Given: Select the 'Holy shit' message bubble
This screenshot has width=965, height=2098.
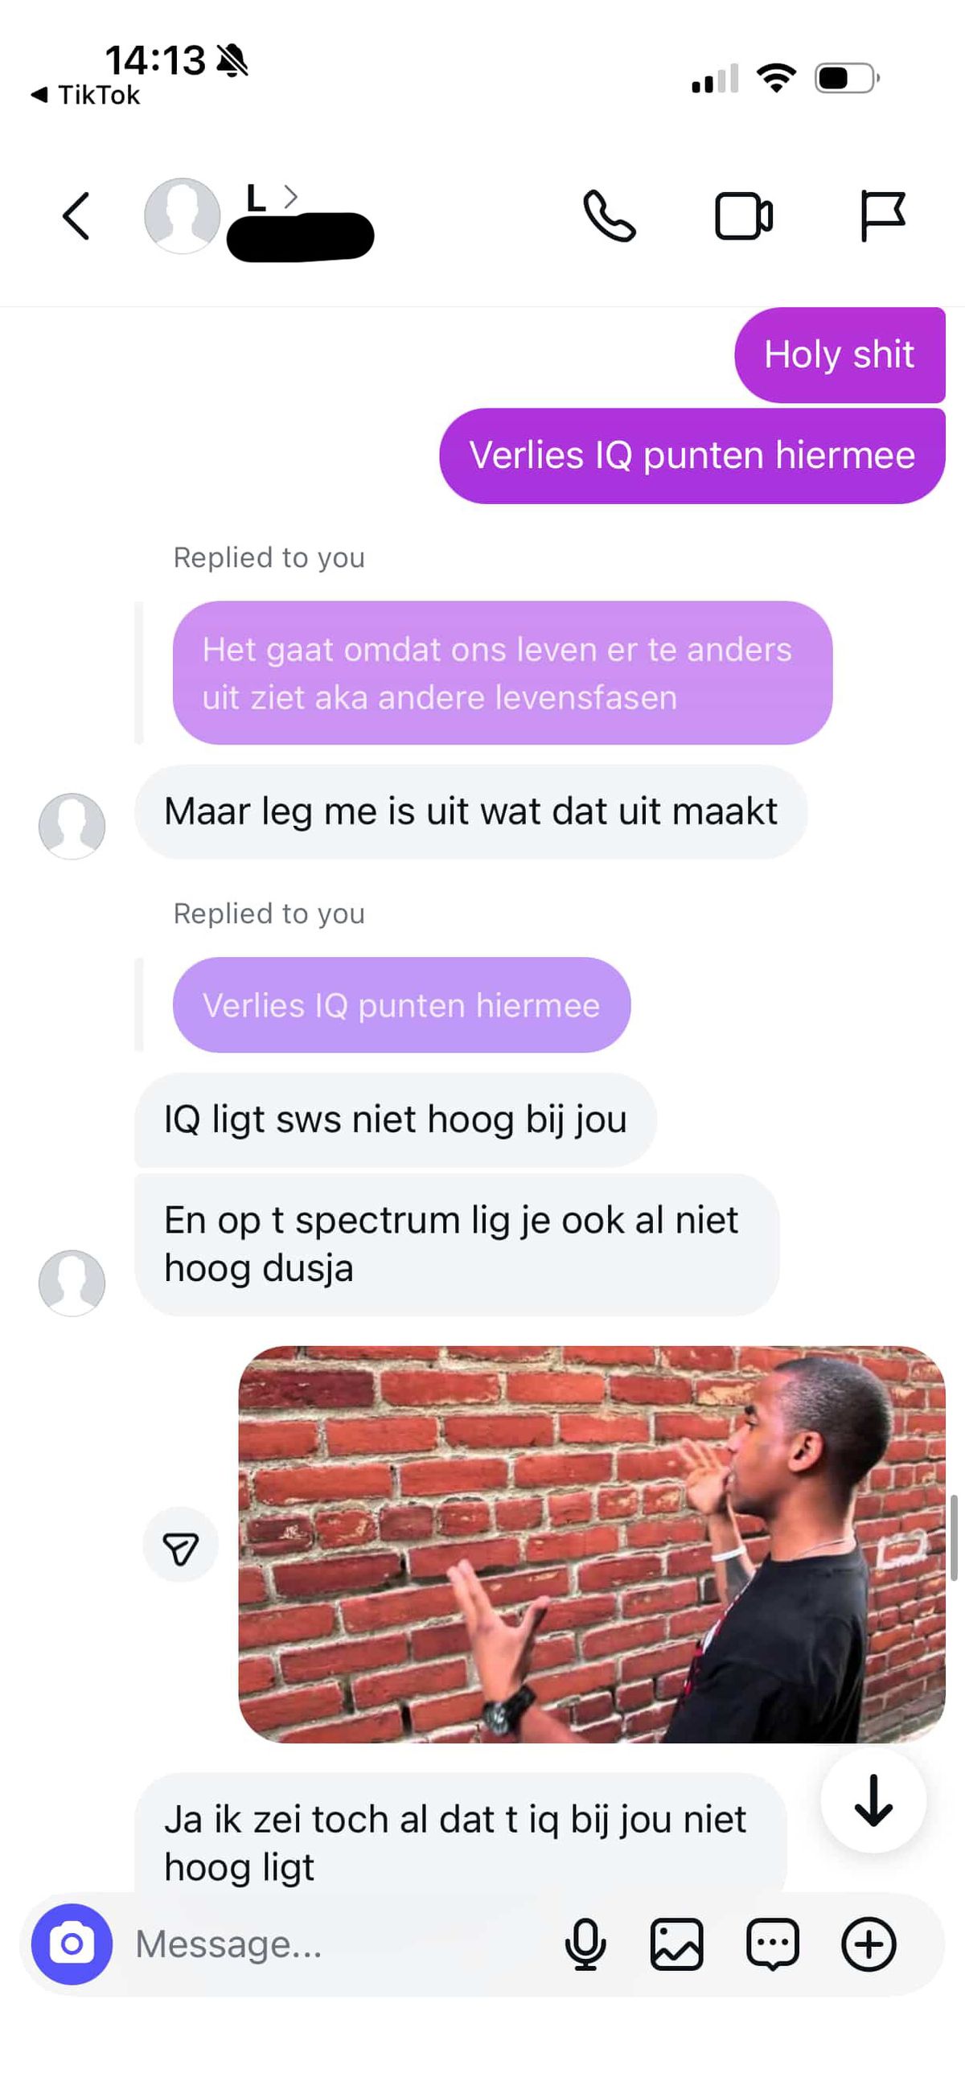Looking at the screenshot, I should [840, 355].
